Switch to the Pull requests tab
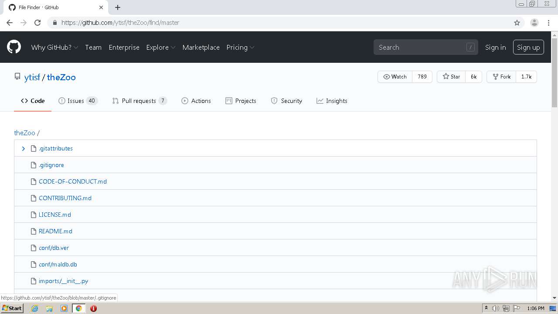The height and width of the screenshot is (314, 558). (139, 101)
